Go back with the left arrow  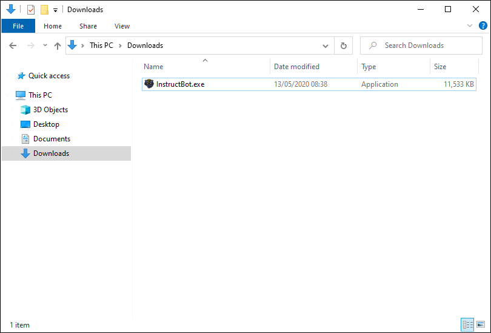pyautogui.click(x=13, y=45)
